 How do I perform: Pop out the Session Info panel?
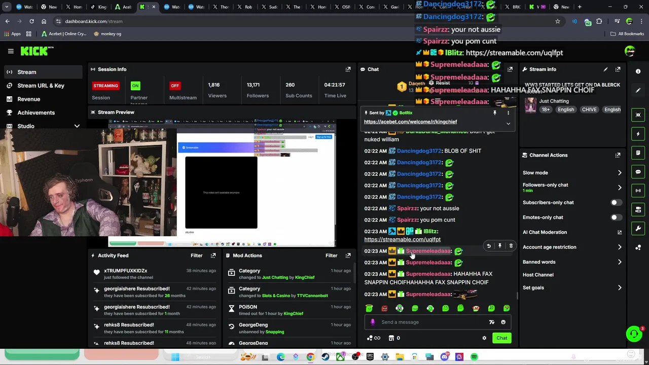coord(348,69)
